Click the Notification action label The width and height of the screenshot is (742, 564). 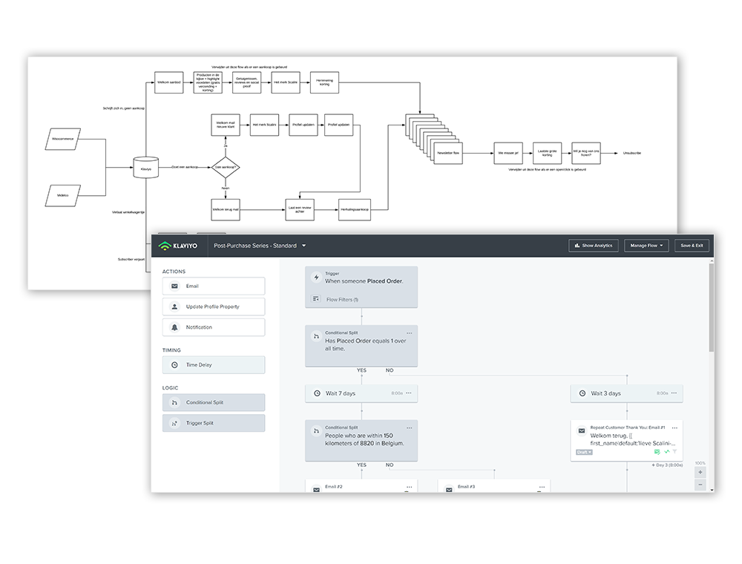click(x=199, y=327)
